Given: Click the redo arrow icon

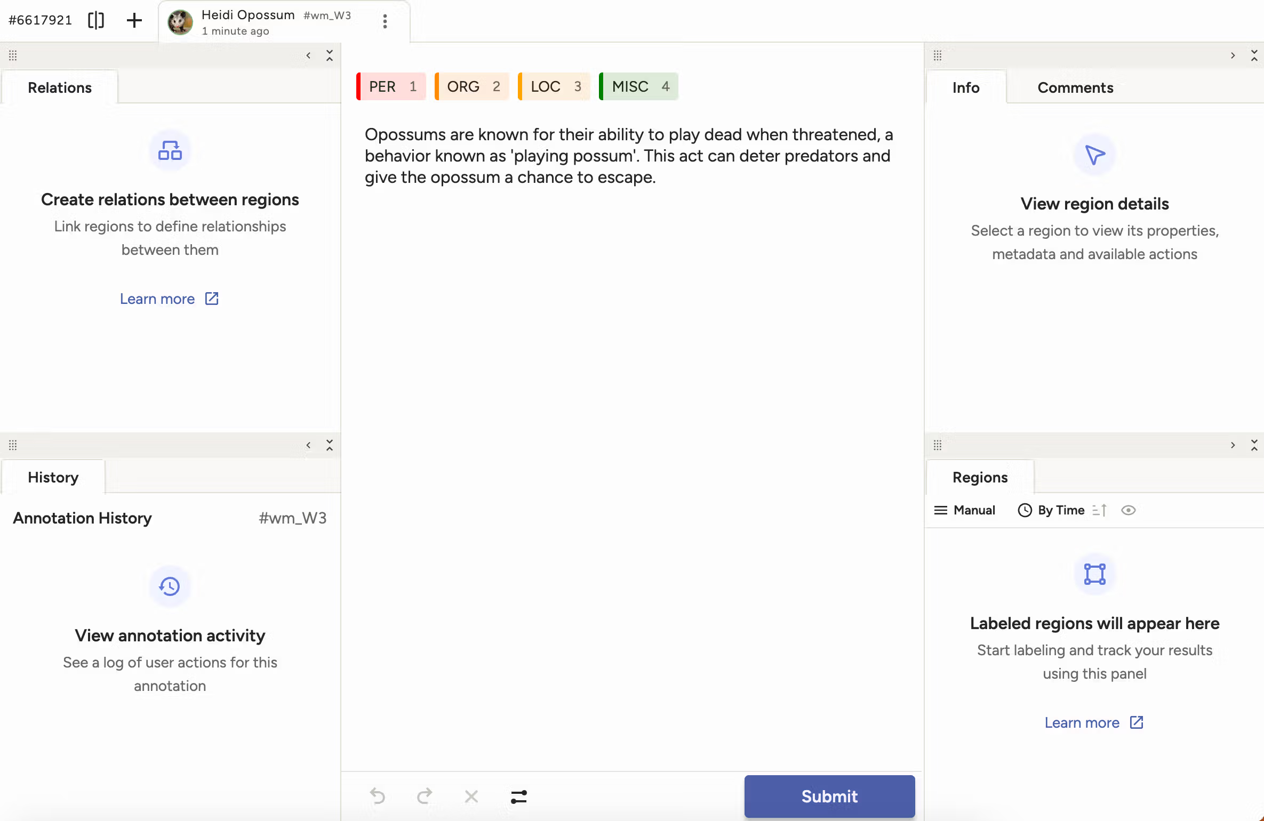Looking at the screenshot, I should tap(425, 796).
